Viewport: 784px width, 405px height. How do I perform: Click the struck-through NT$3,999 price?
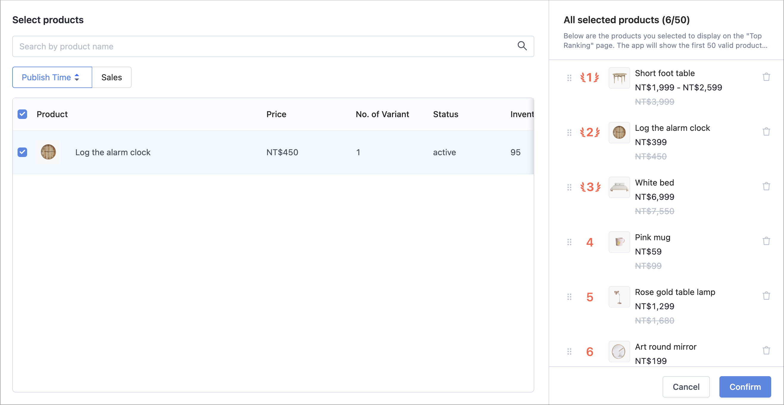(654, 102)
